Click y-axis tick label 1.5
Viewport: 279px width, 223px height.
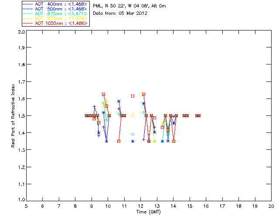point(21,116)
